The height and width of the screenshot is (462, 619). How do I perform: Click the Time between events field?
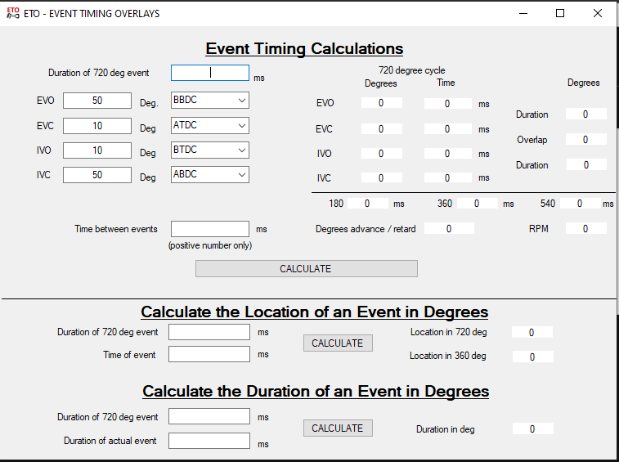point(209,229)
